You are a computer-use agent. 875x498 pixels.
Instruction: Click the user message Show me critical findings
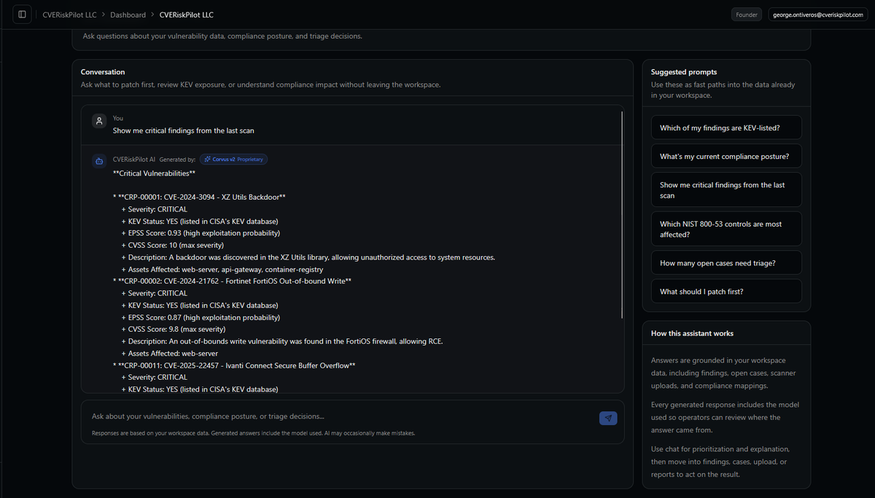click(183, 131)
